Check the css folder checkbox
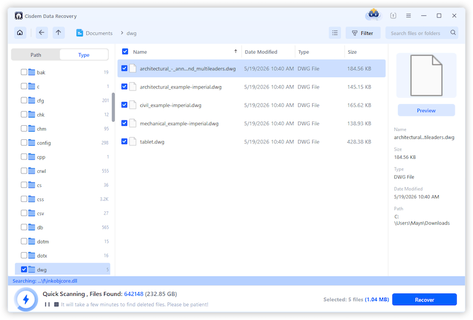The width and height of the screenshot is (473, 320). point(24,199)
